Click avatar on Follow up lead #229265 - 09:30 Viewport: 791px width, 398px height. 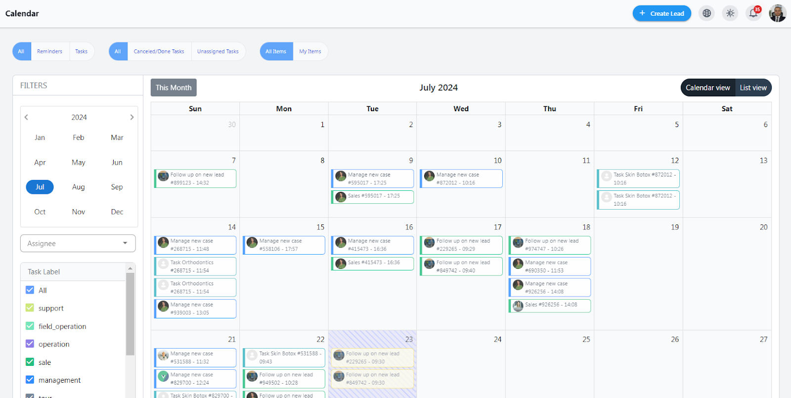[x=339, y=355]
